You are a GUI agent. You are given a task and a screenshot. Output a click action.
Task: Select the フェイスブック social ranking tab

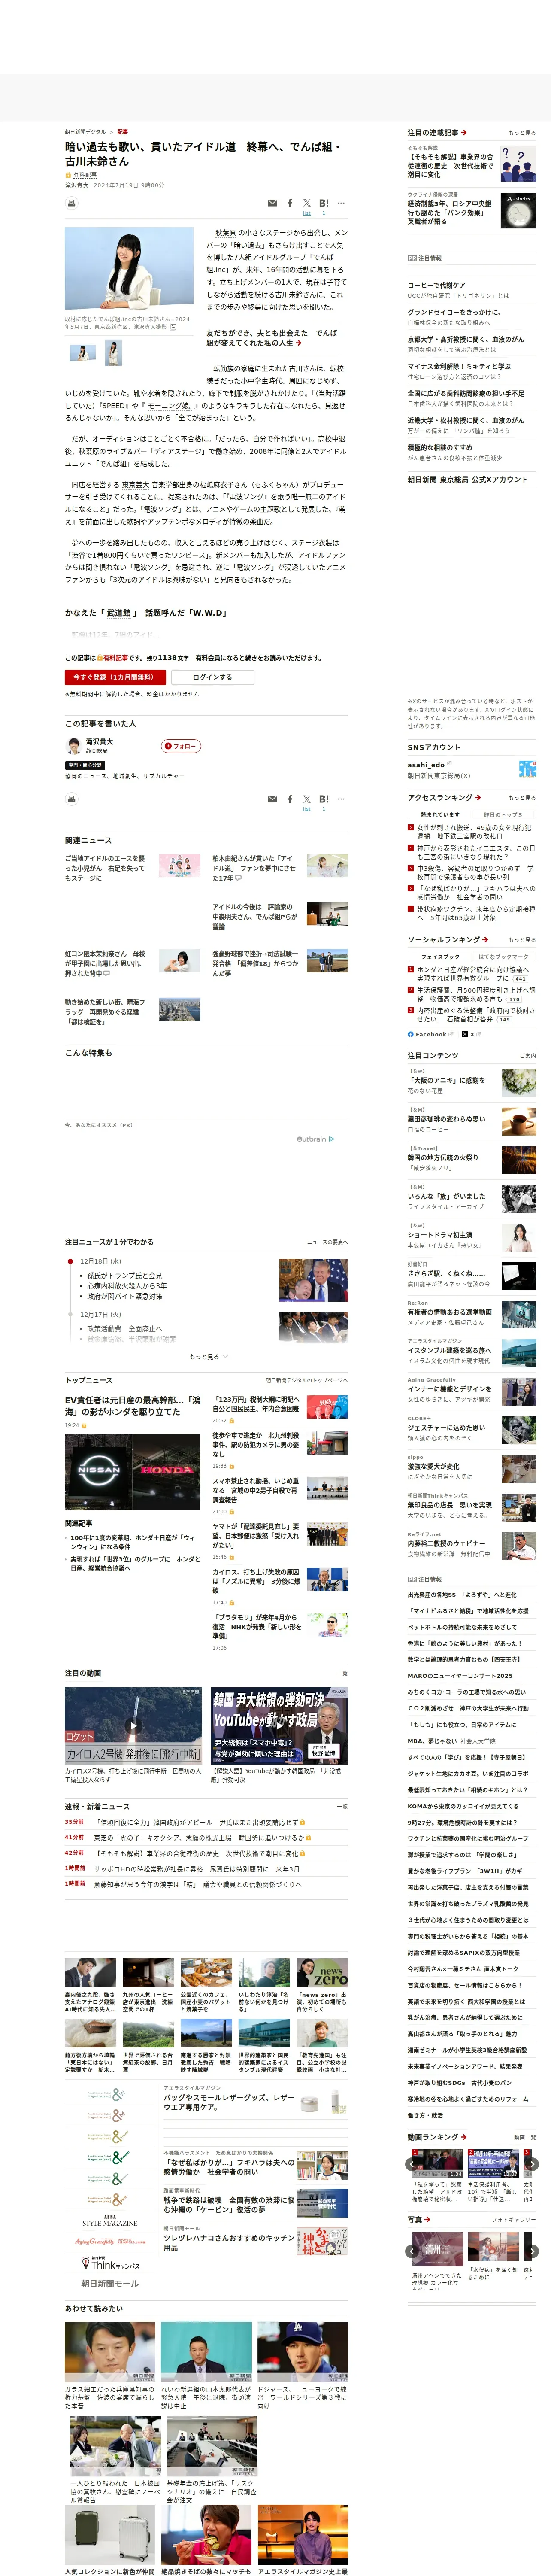[x=440, y=957]
